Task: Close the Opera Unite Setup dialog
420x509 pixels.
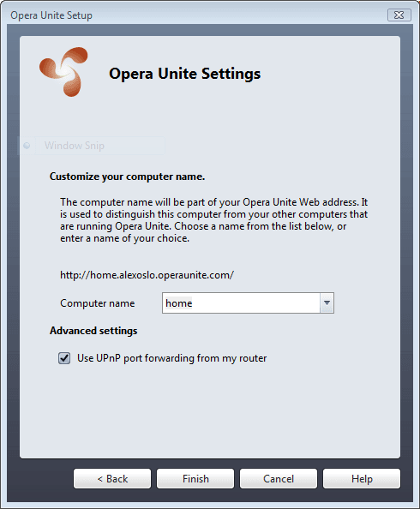Action: pyautogui.click(x=399, y=15)
